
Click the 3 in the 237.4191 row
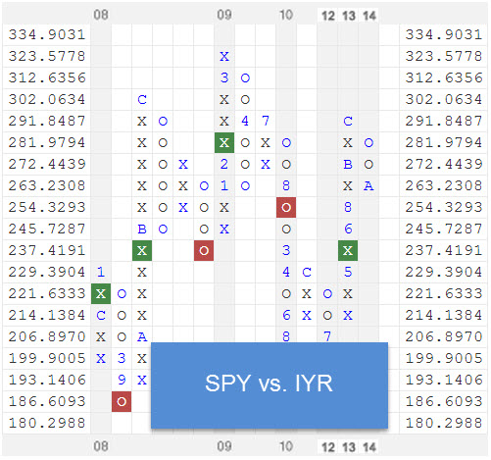tap(286, 250)
